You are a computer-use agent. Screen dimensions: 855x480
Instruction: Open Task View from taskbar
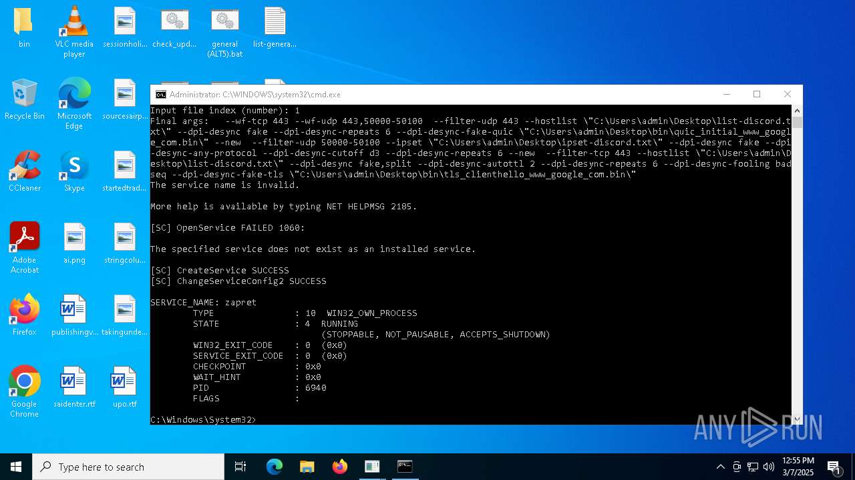coord(240,467)
